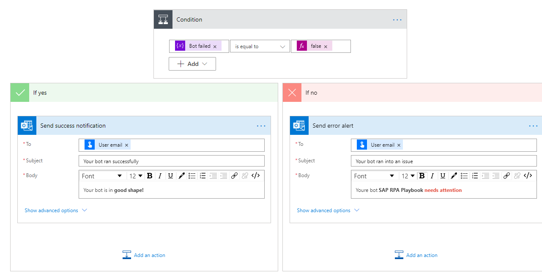Viewport: 542px width, 276px height.
Task: Insert bulleted list in error alert body
Action: (x=464, y=176)
